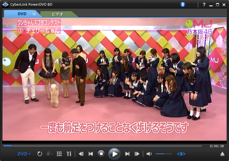The width and height of the screenshot is (229, 161).
Task: Click the repeat playback icon
Action: [40, 154]
